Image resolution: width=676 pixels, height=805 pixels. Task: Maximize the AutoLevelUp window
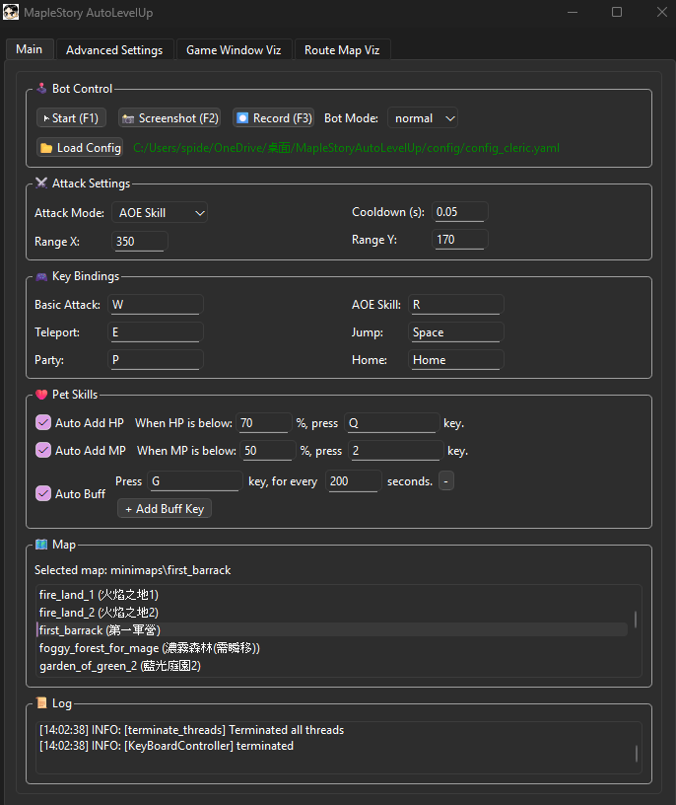pyautogui.click(x=617, y=13)
